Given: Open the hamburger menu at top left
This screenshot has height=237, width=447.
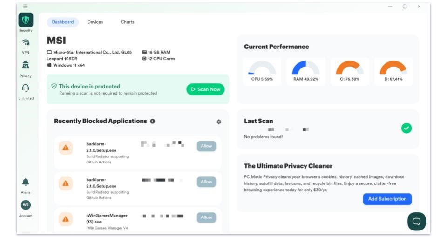Looking at the screenshot, I should coord(25,6).
